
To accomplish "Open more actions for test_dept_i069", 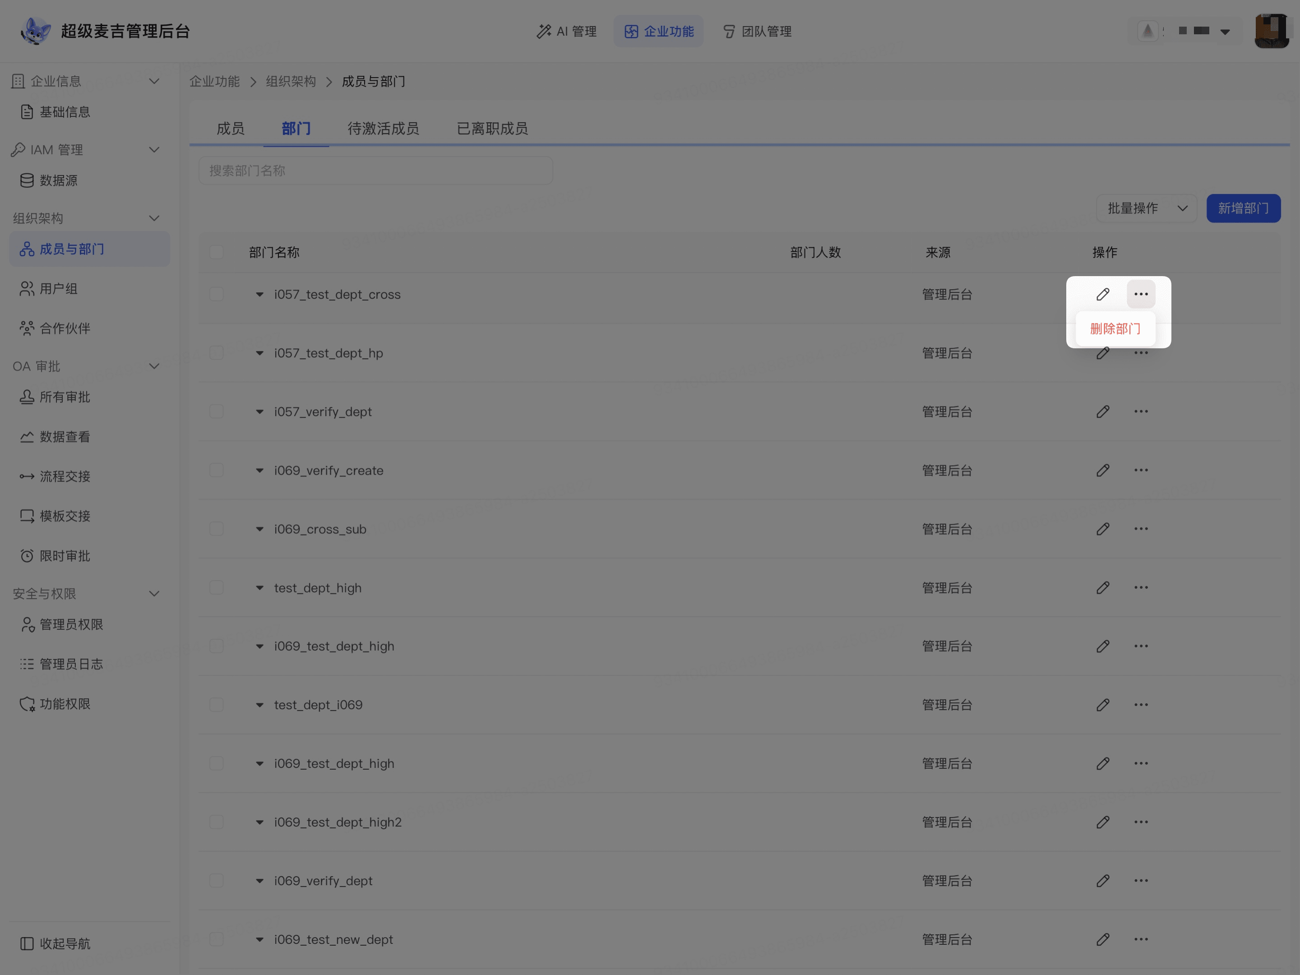I will 1141,705.
